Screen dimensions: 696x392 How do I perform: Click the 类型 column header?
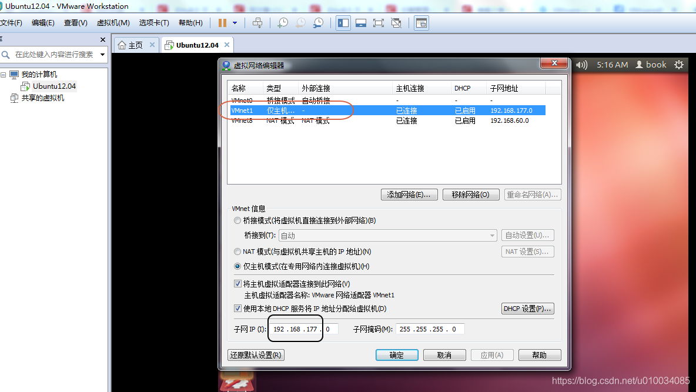pyautogui.click(x=280, y=88)
